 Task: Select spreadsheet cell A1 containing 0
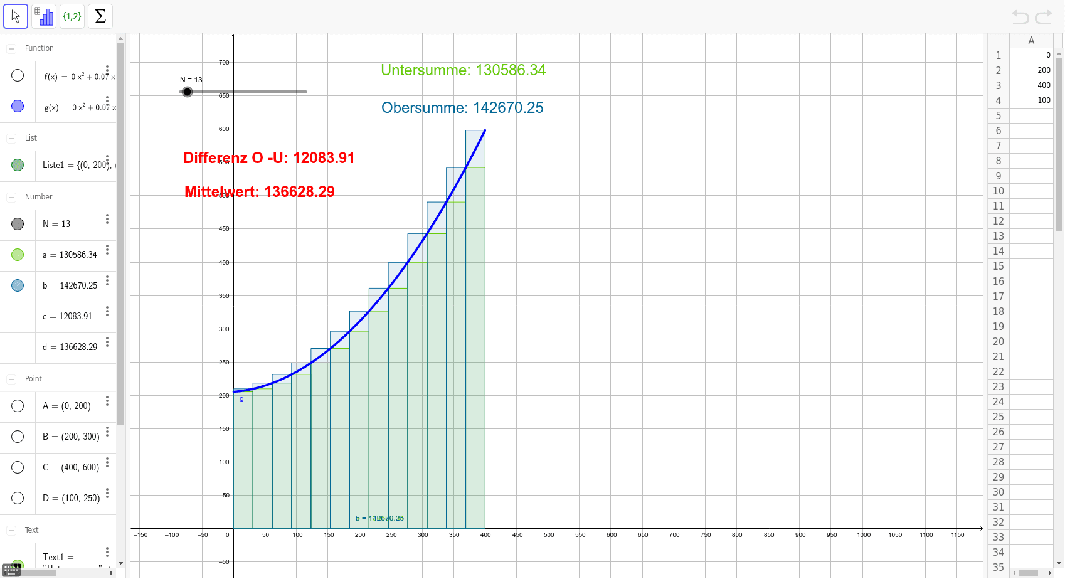[x=1031, y=55]
